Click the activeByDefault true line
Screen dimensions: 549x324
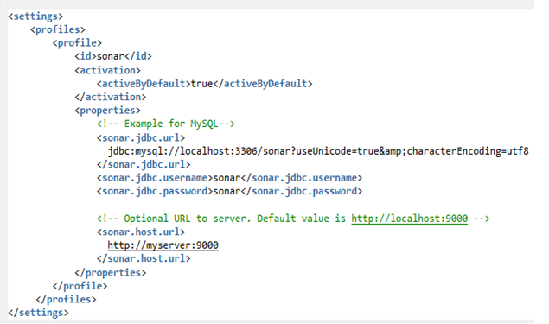[x=205, y=84]
